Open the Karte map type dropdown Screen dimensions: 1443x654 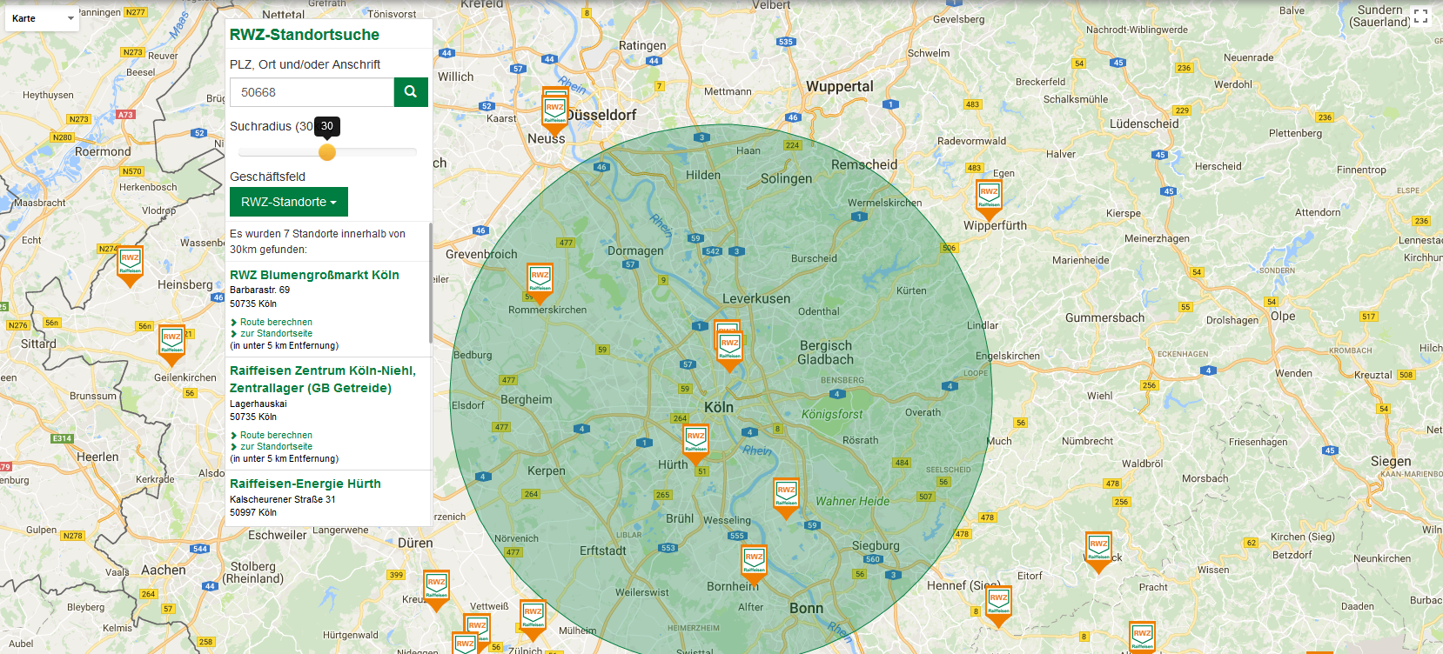pyautogui.click(x=42, y=18)
